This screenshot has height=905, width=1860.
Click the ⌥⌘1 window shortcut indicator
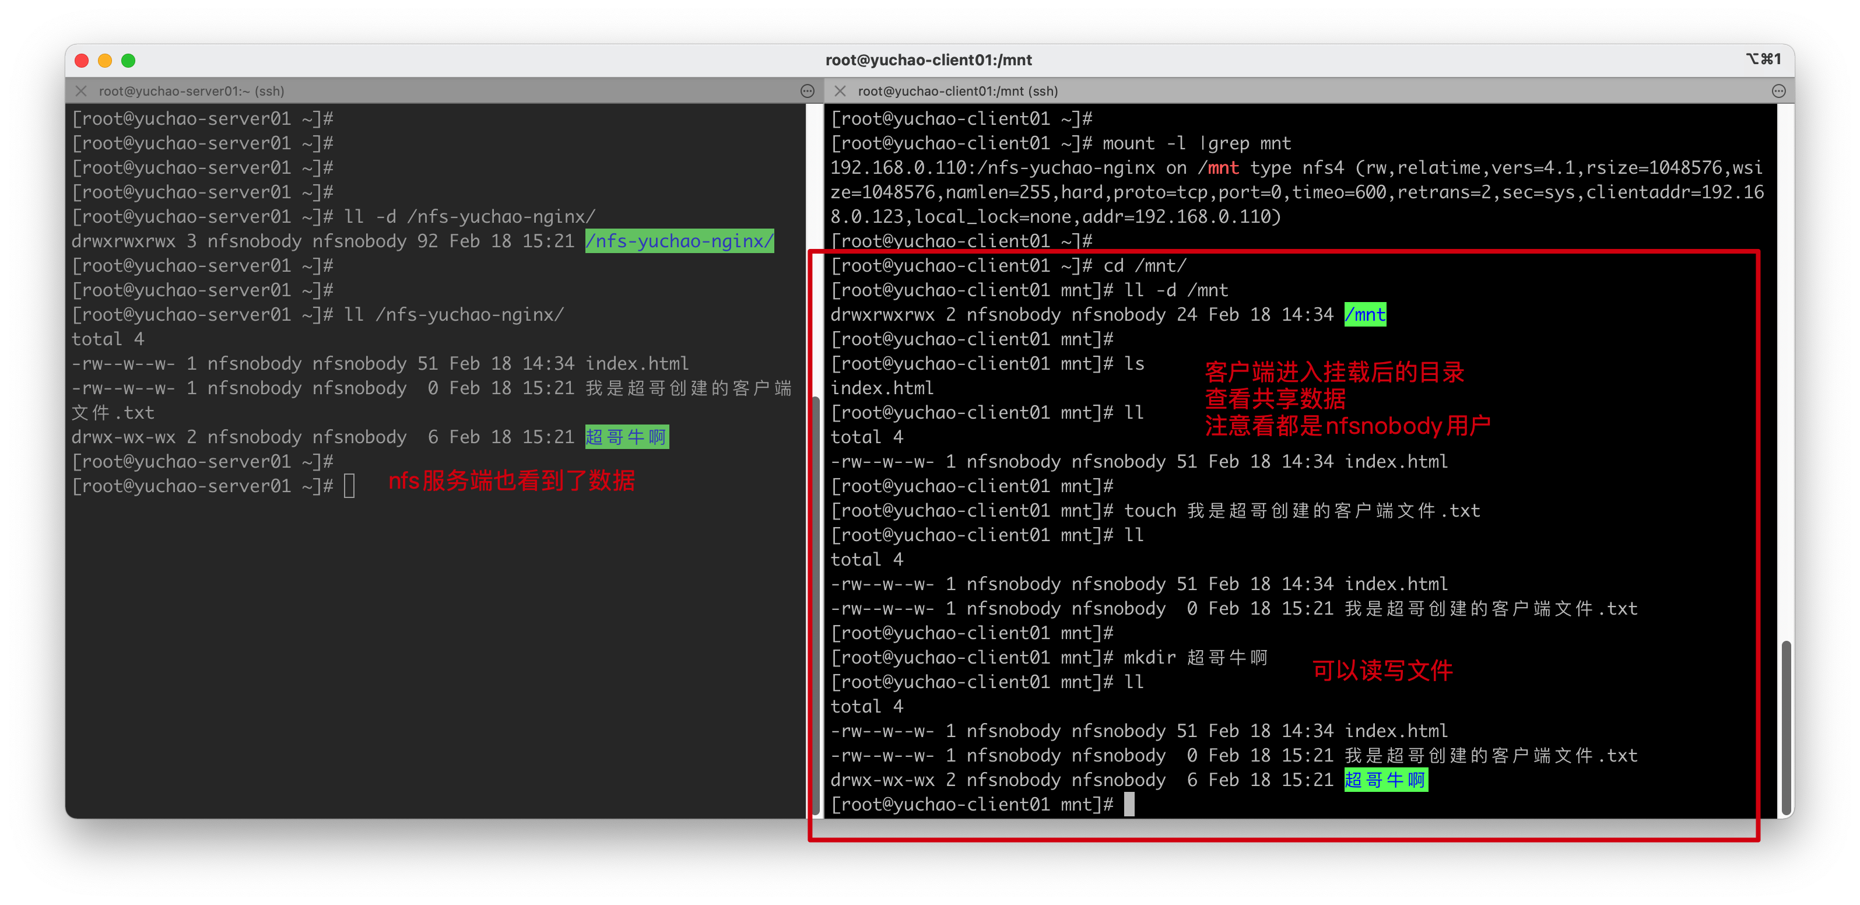tap(1763, 59)
